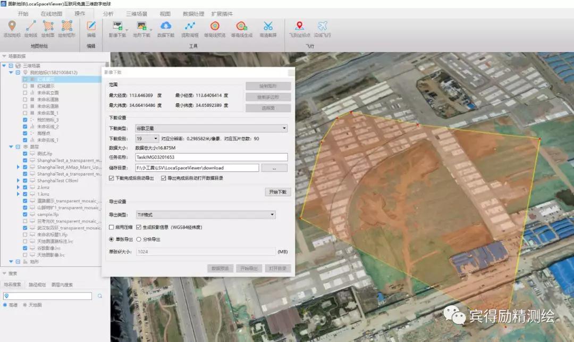
Task: Click the 开始下载 button
Action: 277,192
